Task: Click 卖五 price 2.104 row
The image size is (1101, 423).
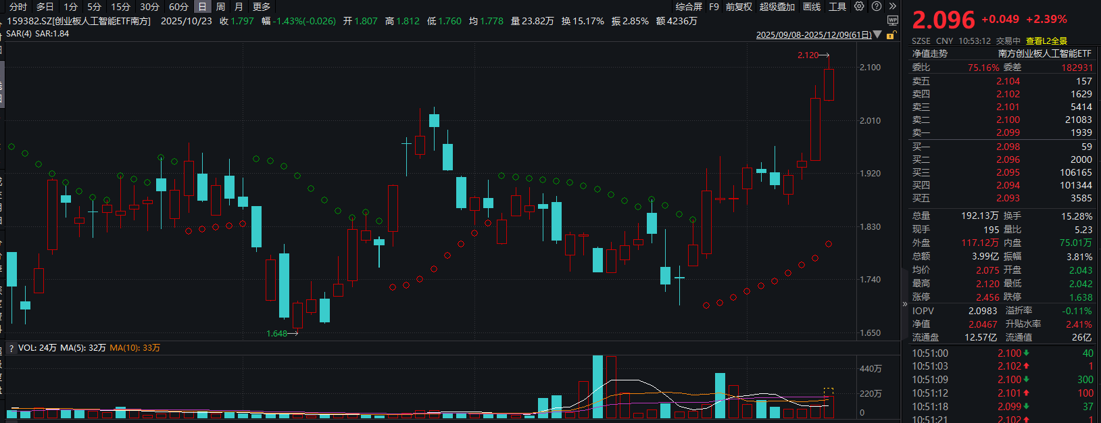Action: (1002, 81)
